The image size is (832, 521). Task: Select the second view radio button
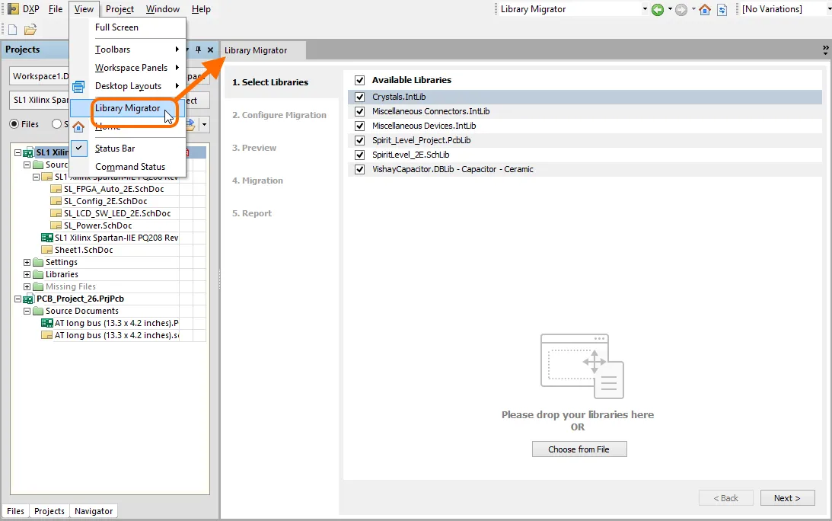coord(56,123)
